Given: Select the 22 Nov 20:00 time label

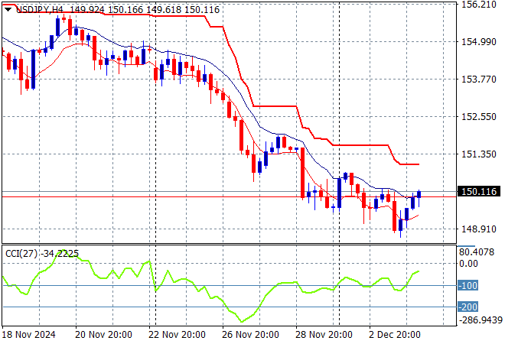Looking at the screenshot, I should [177, 335].
